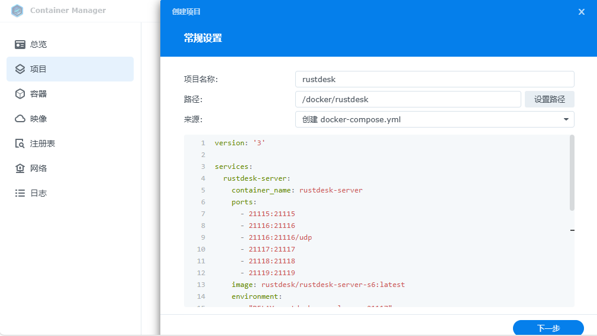This screenshot has height=336, width=597.
Task: Go to 容器 menu entry
Action: coord(70,94)
